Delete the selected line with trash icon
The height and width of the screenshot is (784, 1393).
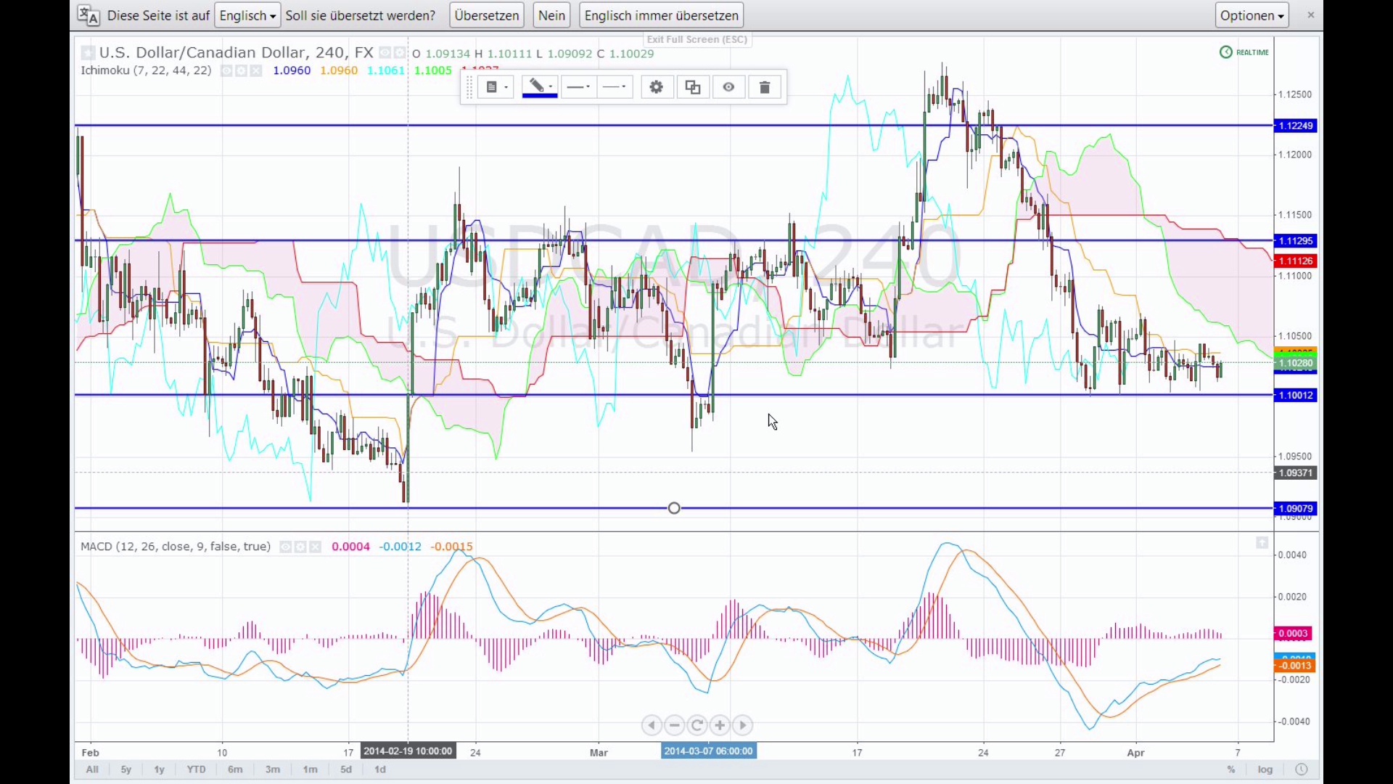tap(765, 88)
